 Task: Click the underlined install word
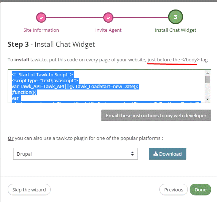click(x=22, y=60)
